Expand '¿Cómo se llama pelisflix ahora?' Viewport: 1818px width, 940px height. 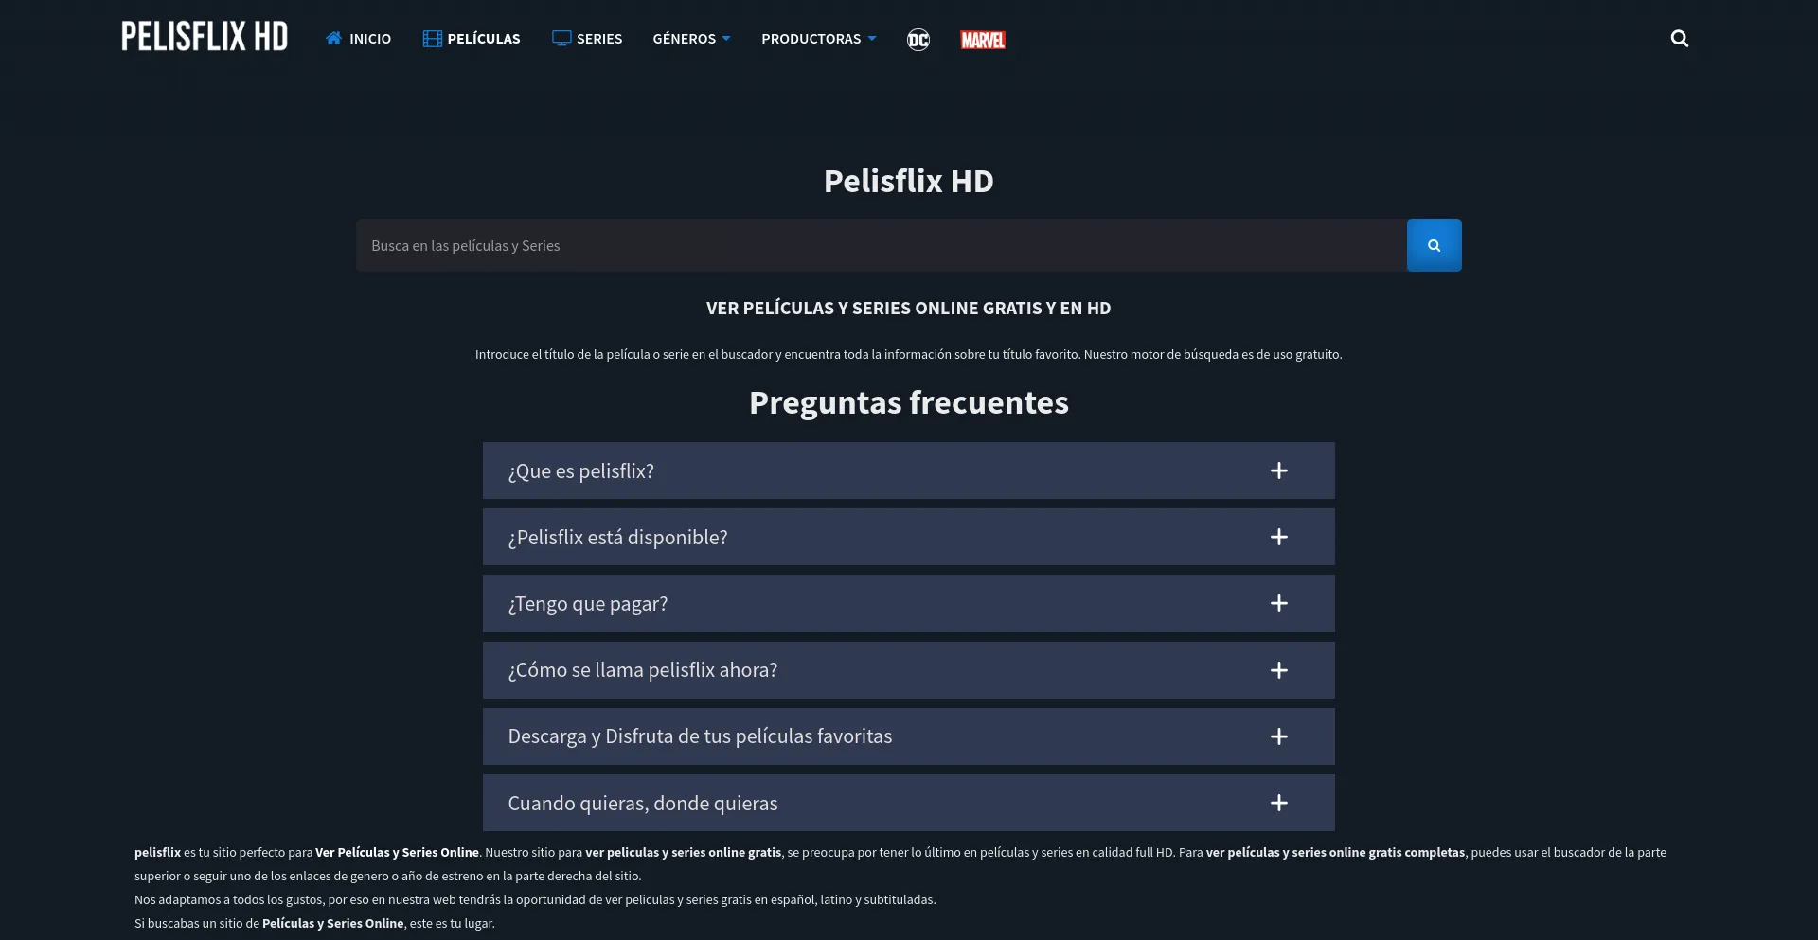tap(909, 670)
